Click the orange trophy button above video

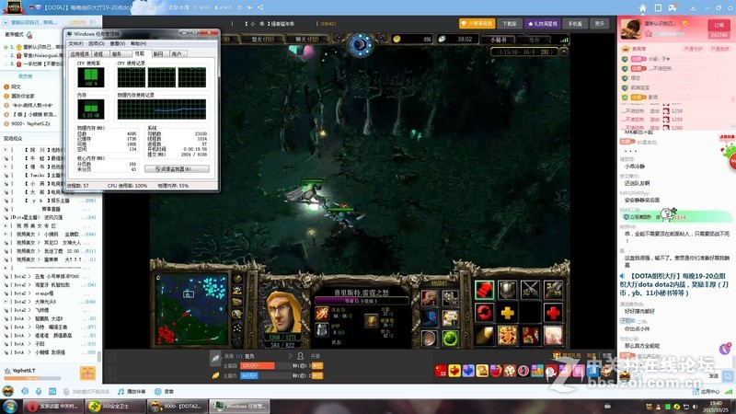[477, 24]
